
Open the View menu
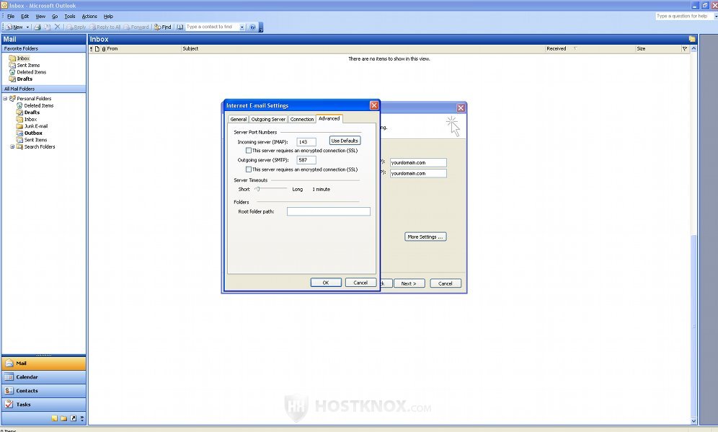(40, 16)
